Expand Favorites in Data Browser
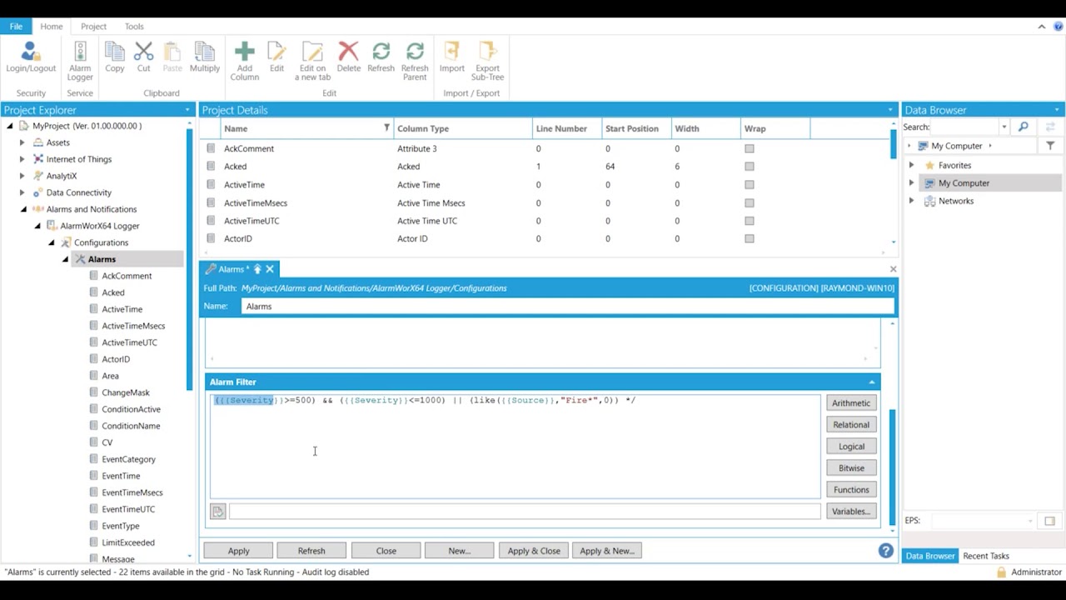This screenshot has width=1066, height=600. point(911,165)
